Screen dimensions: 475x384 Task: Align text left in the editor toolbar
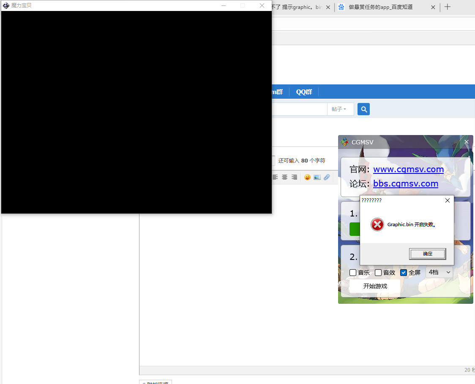275,177
